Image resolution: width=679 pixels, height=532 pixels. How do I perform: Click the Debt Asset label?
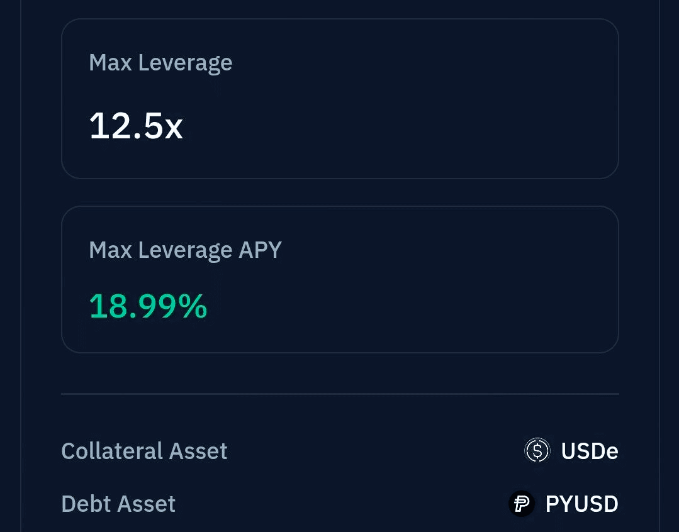(x=118, y=504)
